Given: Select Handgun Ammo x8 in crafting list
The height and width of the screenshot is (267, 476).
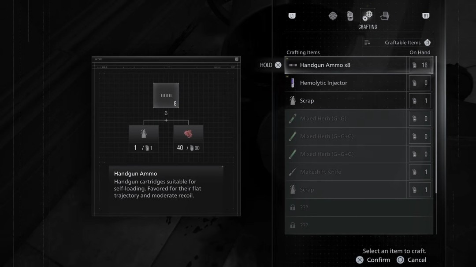Looking at the screenshot, I should click(x=346, y=65).
